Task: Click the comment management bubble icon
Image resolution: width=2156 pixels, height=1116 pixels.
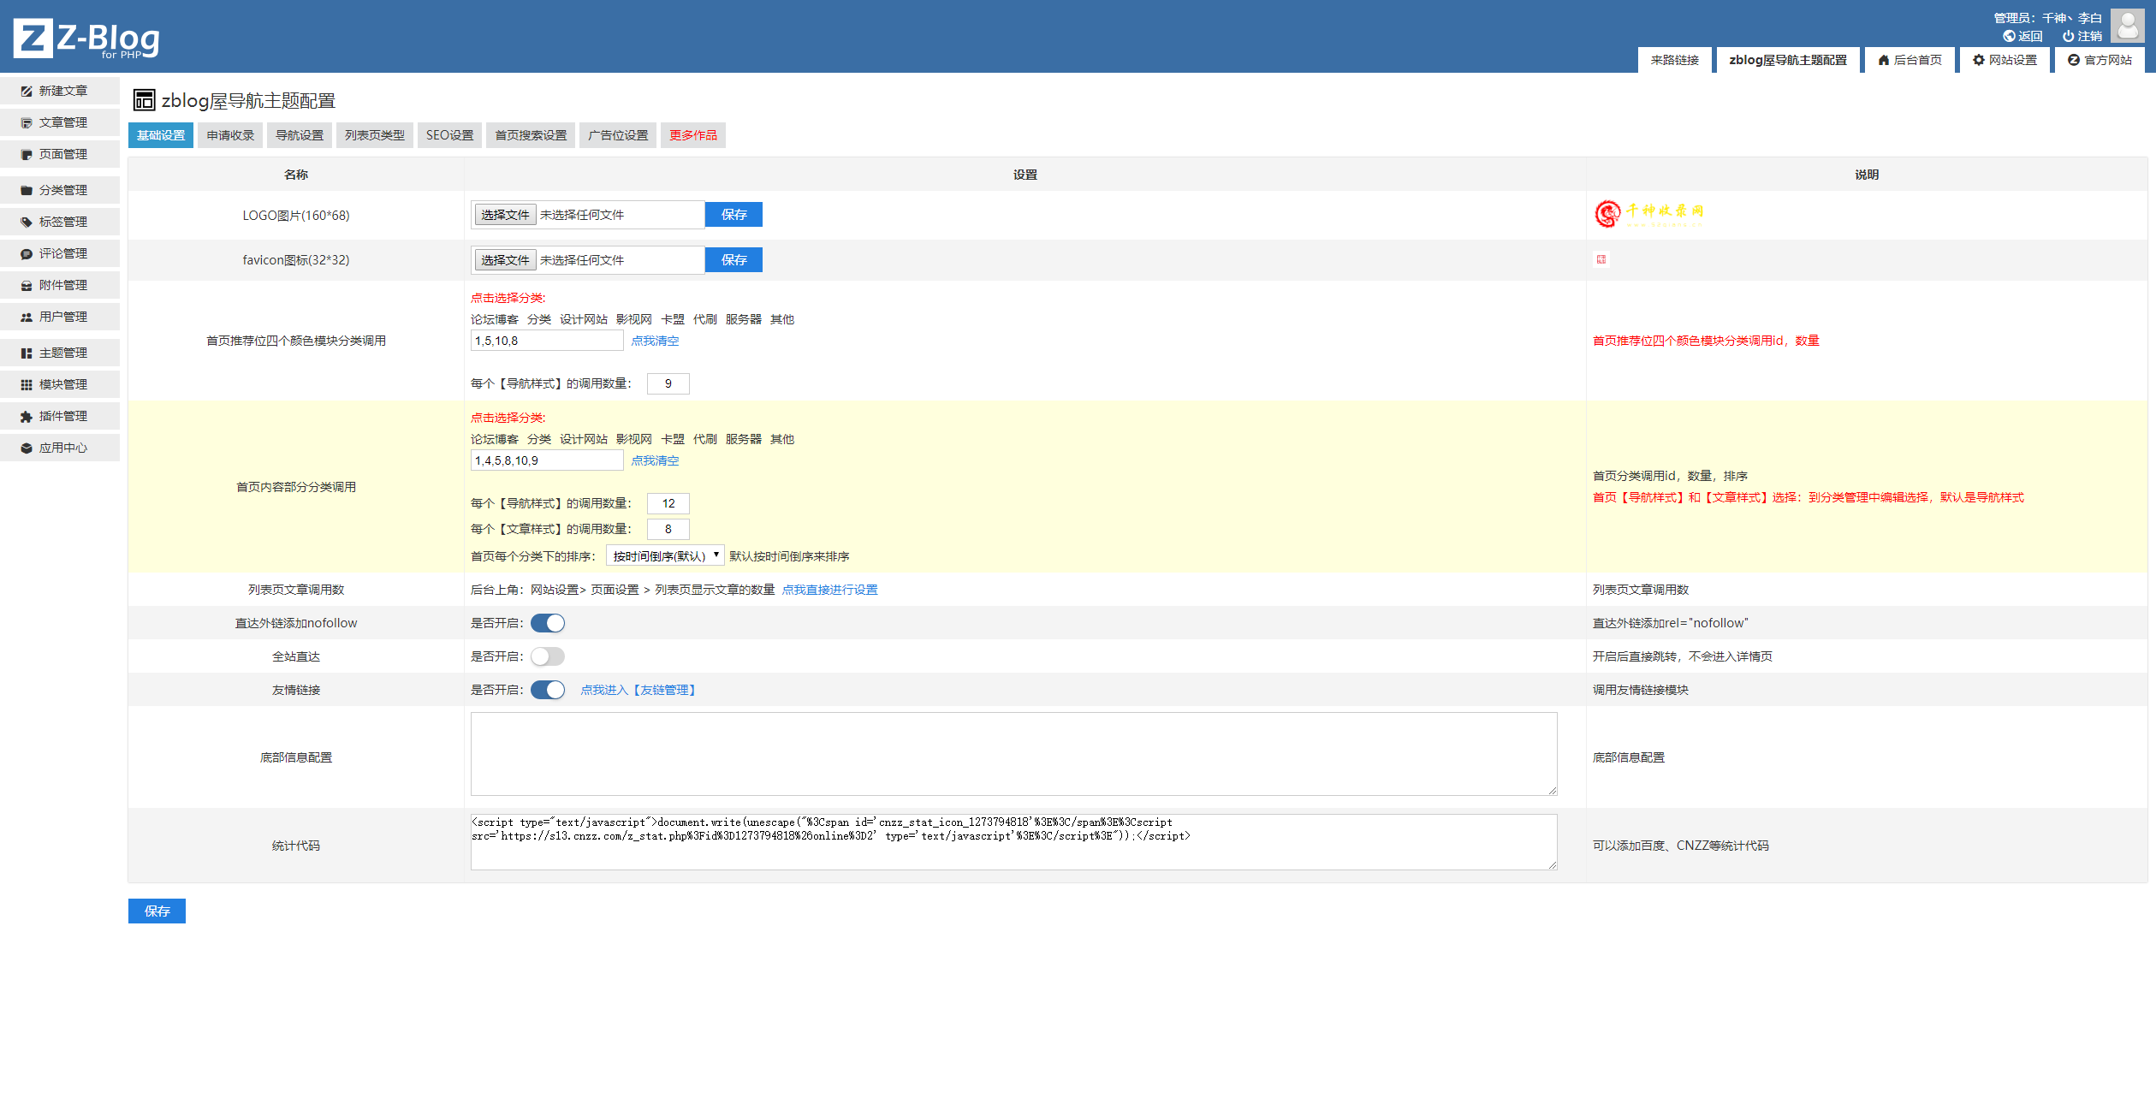Action: pyautogui.click(x=27, y=253)
